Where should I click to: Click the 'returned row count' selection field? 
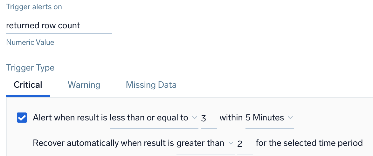59,26
